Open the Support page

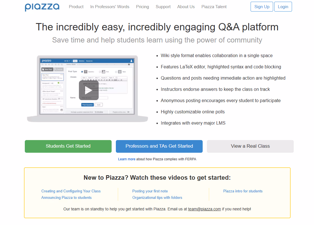(163, 7)
